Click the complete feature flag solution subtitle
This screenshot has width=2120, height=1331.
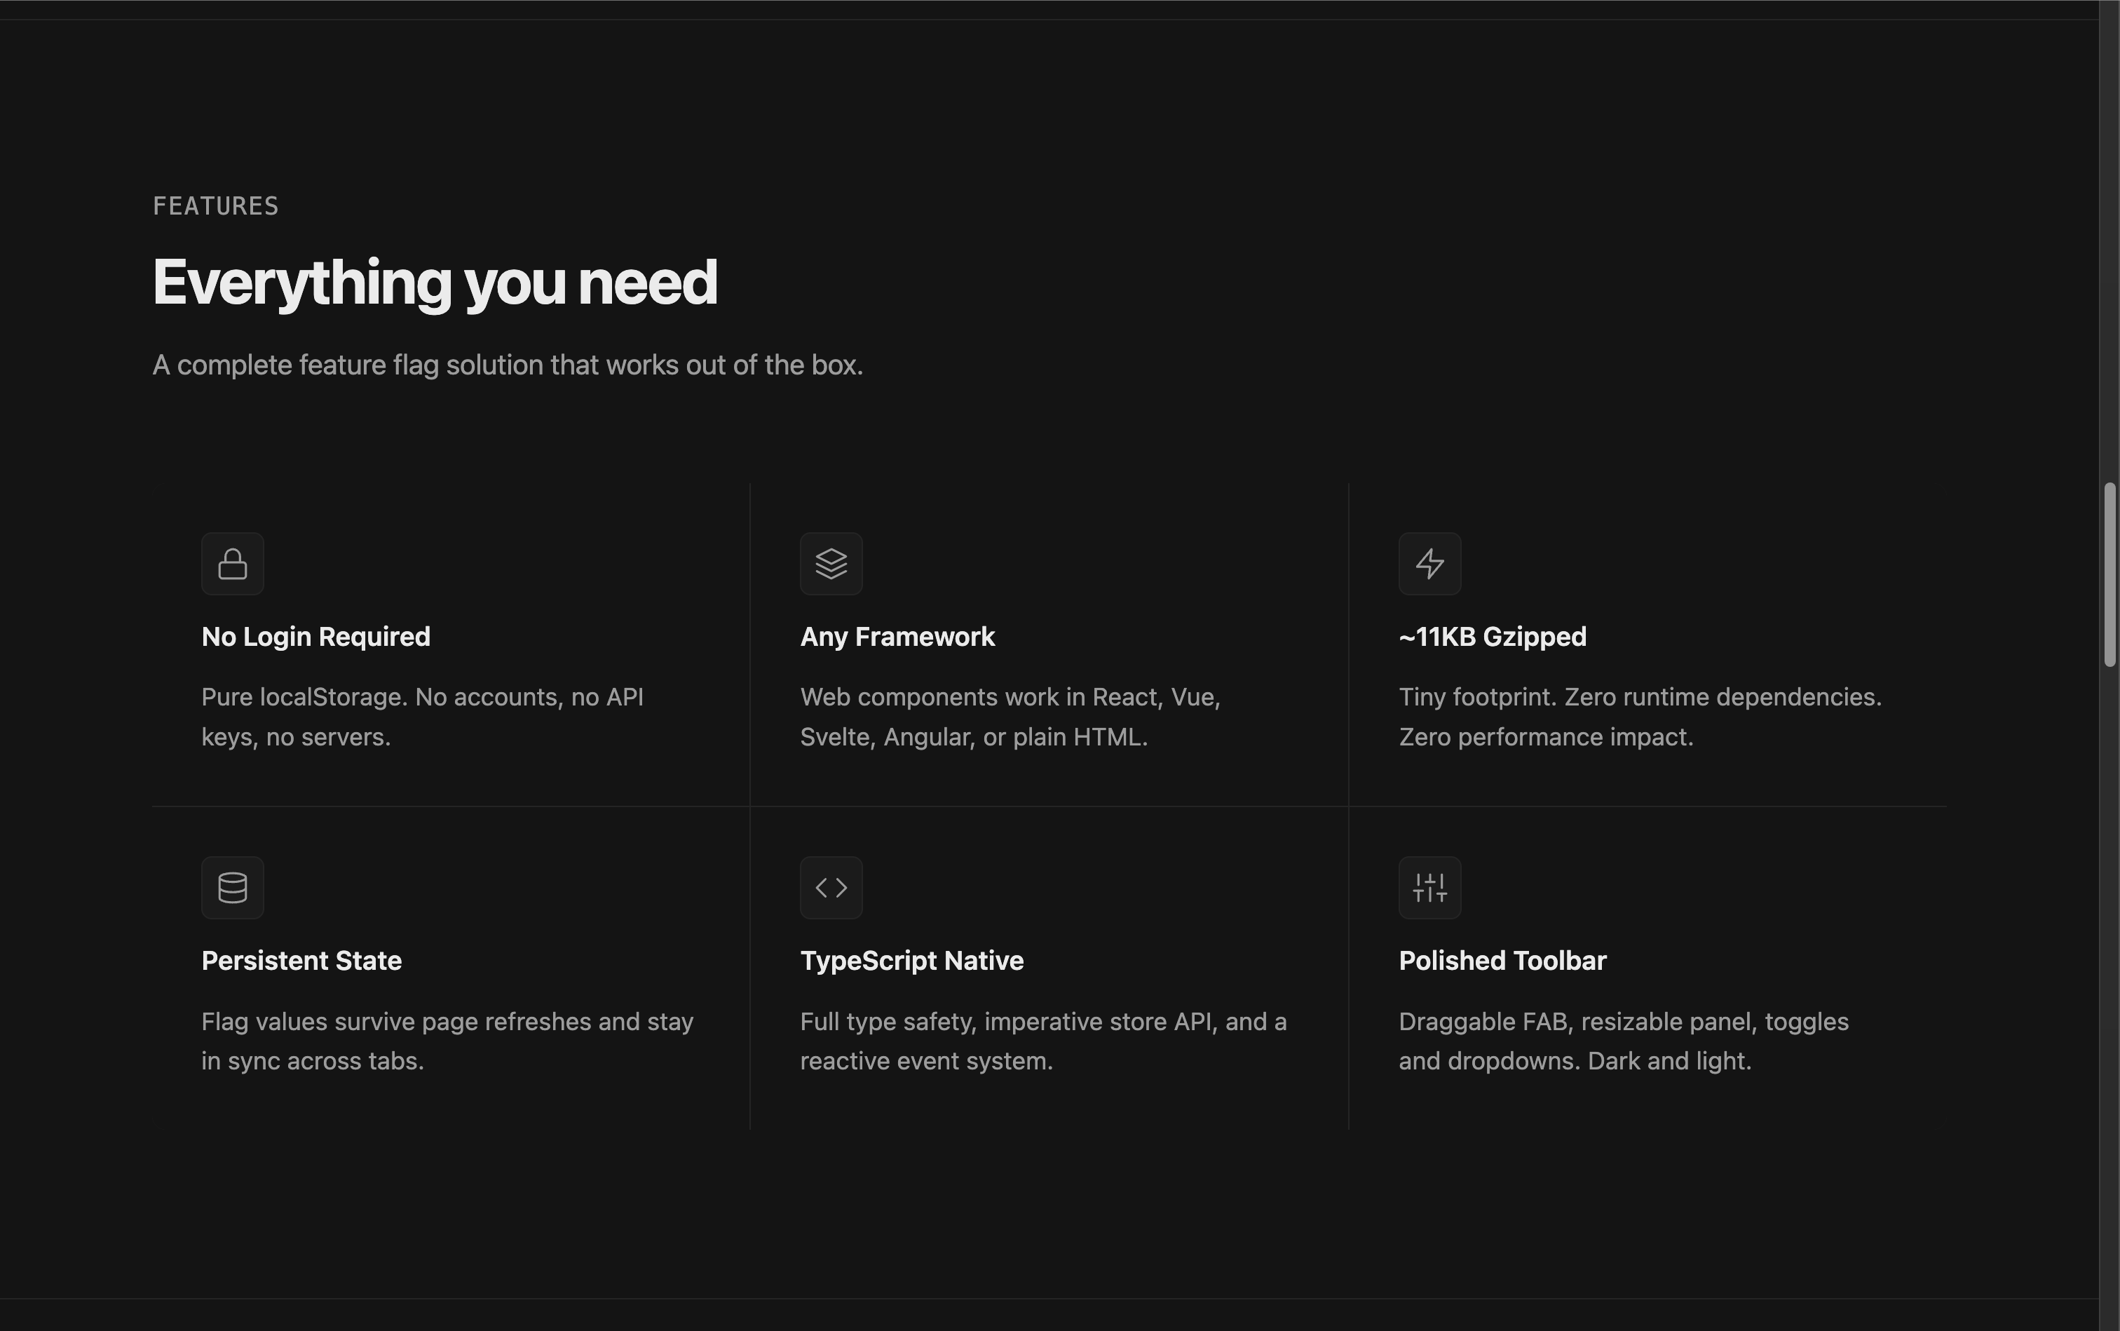coord(508,365)
